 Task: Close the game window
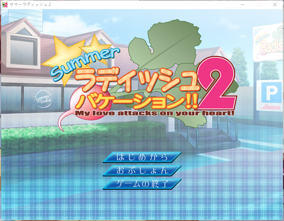coord(274,5)
